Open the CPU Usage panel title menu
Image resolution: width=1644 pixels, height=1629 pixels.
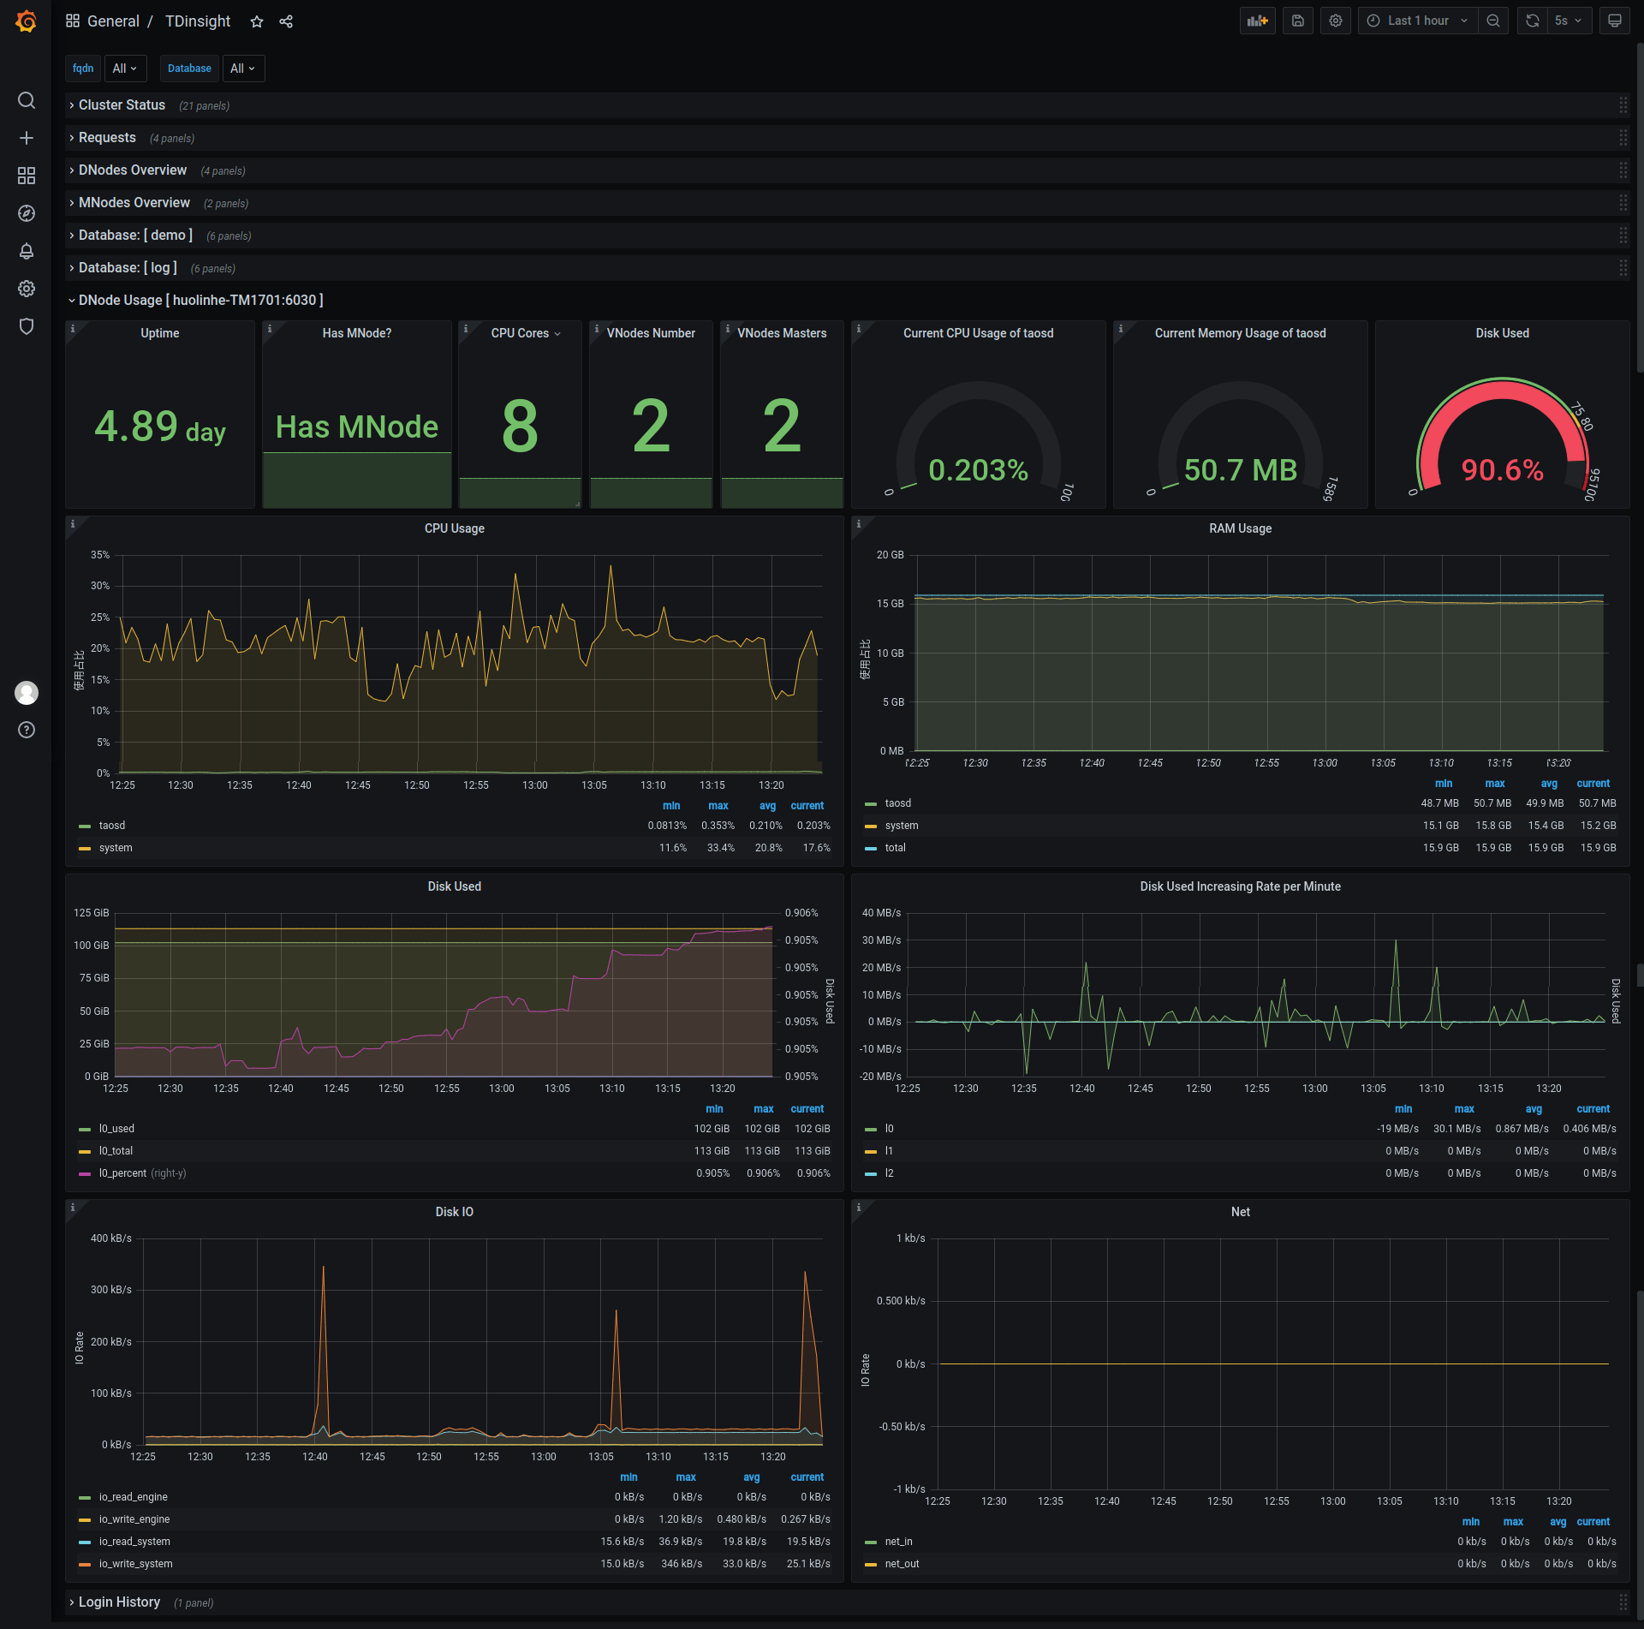coord(454,528)
